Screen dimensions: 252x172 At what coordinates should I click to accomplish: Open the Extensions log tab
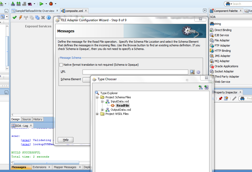pyautogui.click(x=39, y=167)
